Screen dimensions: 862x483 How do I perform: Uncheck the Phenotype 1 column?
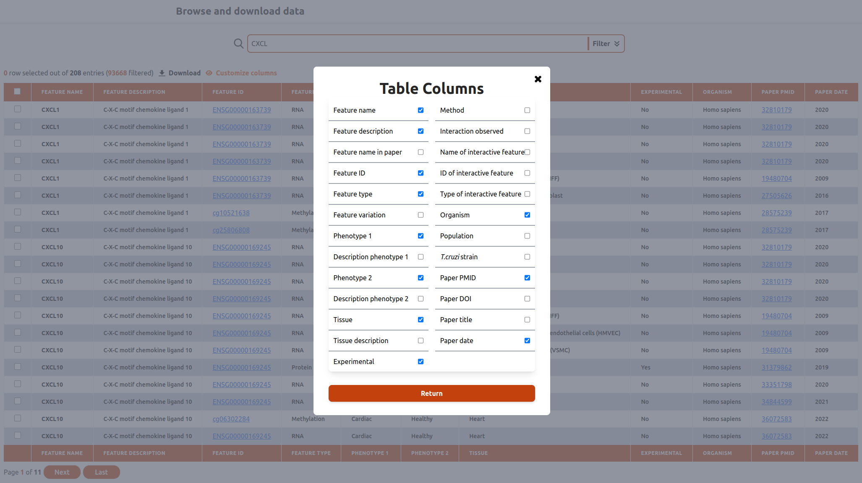click(x=421, y=236)
